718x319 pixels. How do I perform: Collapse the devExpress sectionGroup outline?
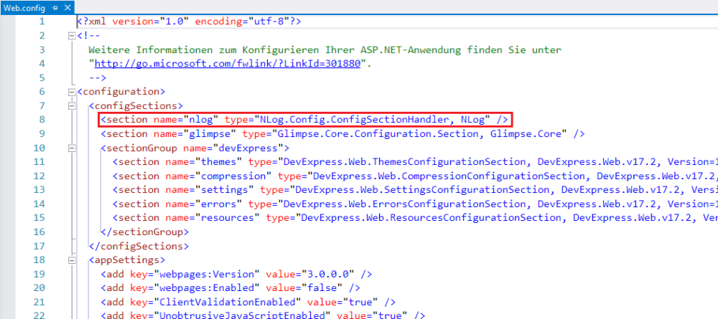(x=71, y=148)
